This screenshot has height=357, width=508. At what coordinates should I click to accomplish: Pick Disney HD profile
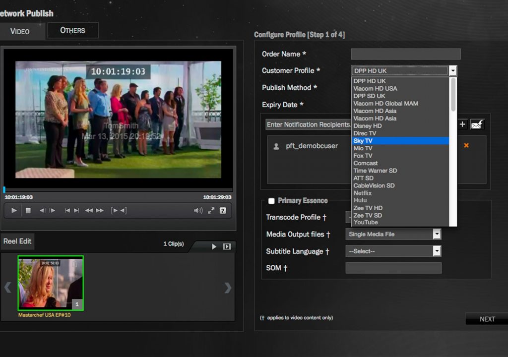point(400,126)
